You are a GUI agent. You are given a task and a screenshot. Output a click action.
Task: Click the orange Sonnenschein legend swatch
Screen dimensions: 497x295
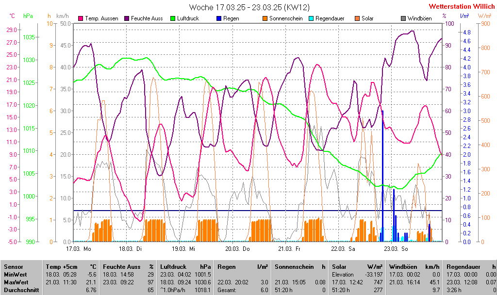(x=265, y=19)
